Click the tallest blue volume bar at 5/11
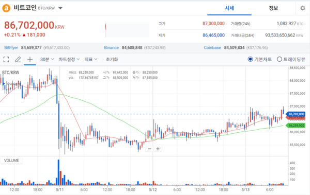Screen dimensions: 310x195 (x=58, y=172)
